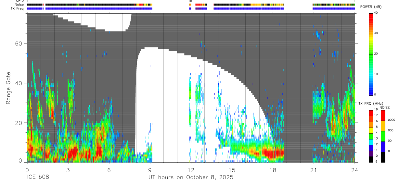Click the TX FRQ frequency color scale bar
This screenshot has width=399, height=184.
click(x=371, y=136)
